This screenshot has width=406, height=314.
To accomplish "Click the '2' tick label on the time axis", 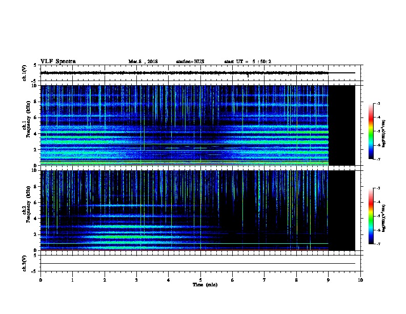I will coord(105,280).
